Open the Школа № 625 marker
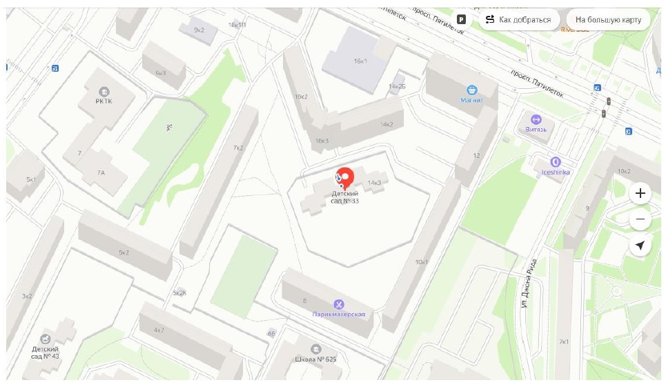Screen dimensions: 666x387 click(315, 349)
